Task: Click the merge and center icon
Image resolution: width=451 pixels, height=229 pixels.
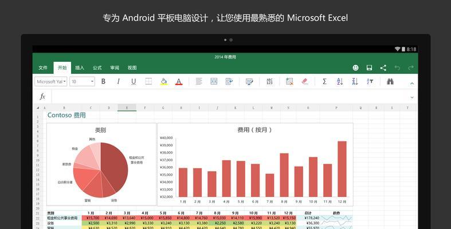Action: click(214, 82)
